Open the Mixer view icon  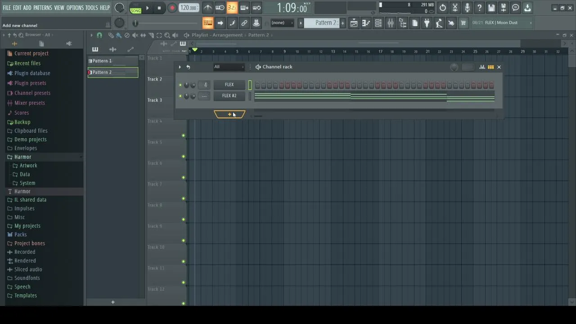[391, 23]
